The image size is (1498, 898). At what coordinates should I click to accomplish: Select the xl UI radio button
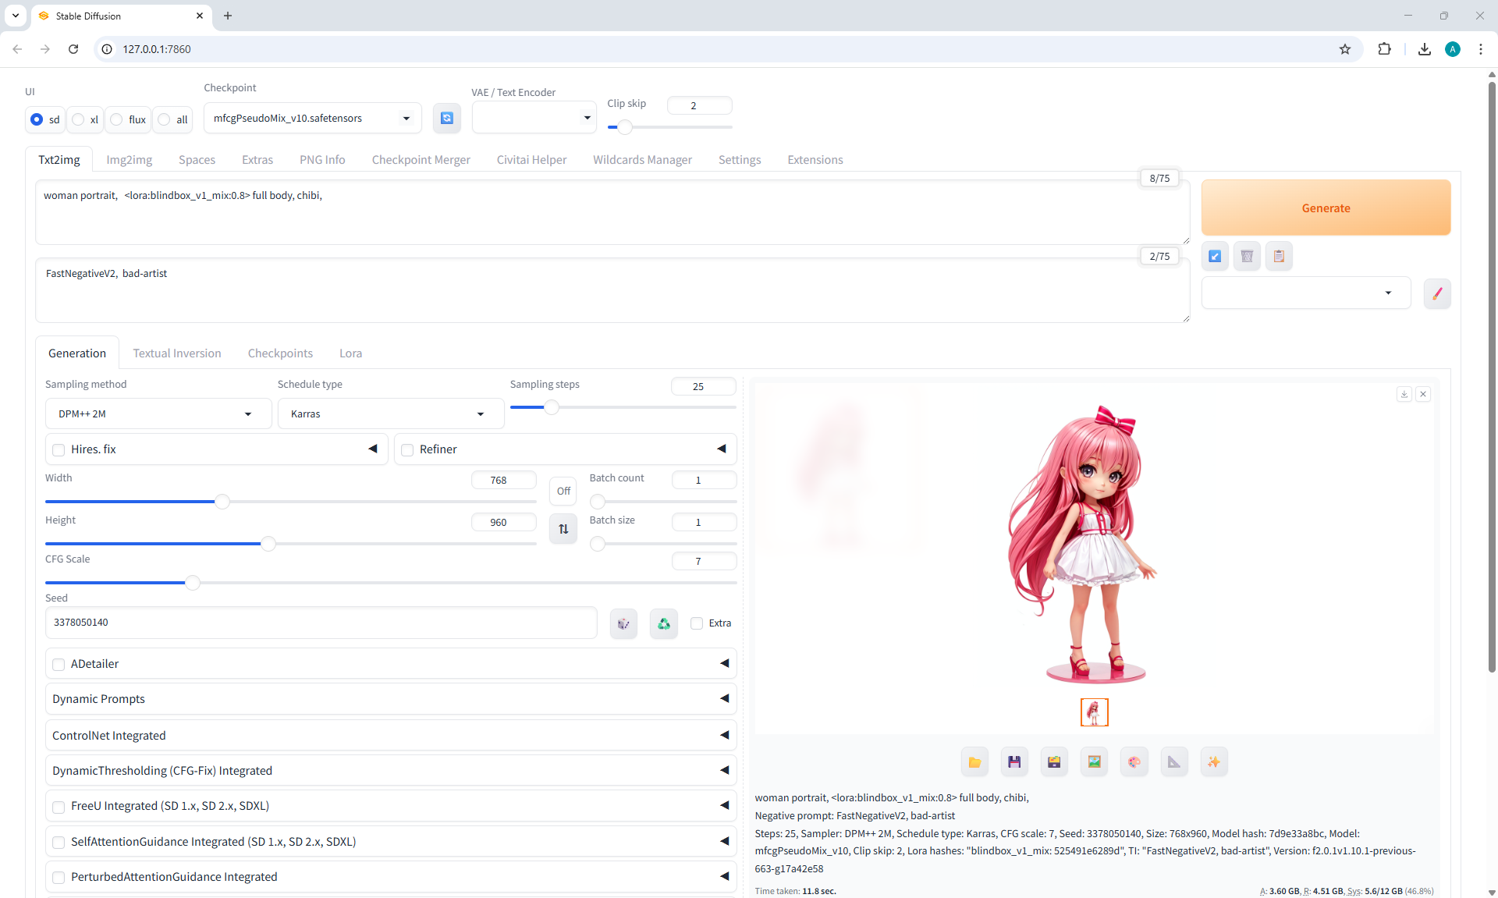79,119
